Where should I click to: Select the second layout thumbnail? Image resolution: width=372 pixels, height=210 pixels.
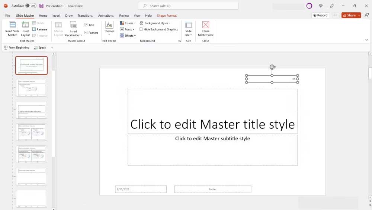31,88
